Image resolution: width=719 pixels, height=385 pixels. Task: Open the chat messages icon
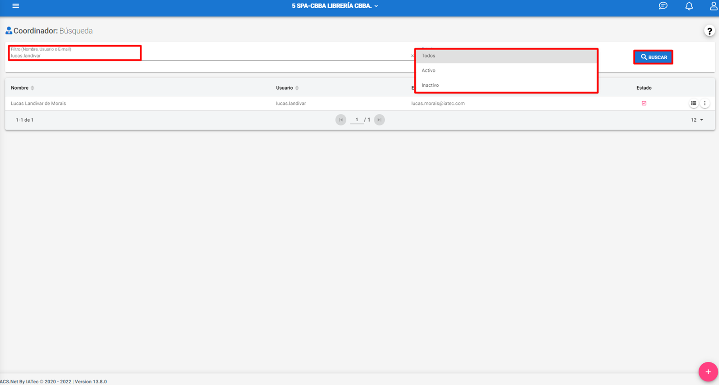(663, 6)
